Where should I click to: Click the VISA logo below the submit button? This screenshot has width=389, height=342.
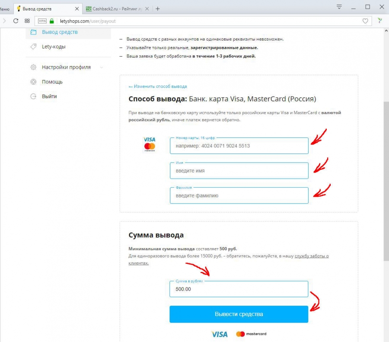219,334
